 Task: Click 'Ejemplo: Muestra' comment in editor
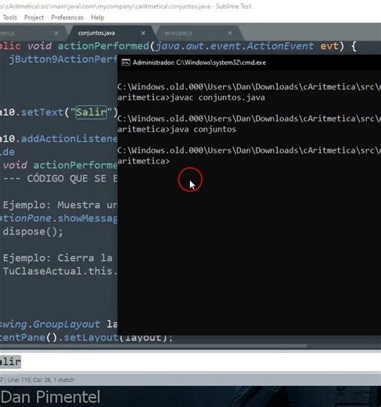click(52, 205)
